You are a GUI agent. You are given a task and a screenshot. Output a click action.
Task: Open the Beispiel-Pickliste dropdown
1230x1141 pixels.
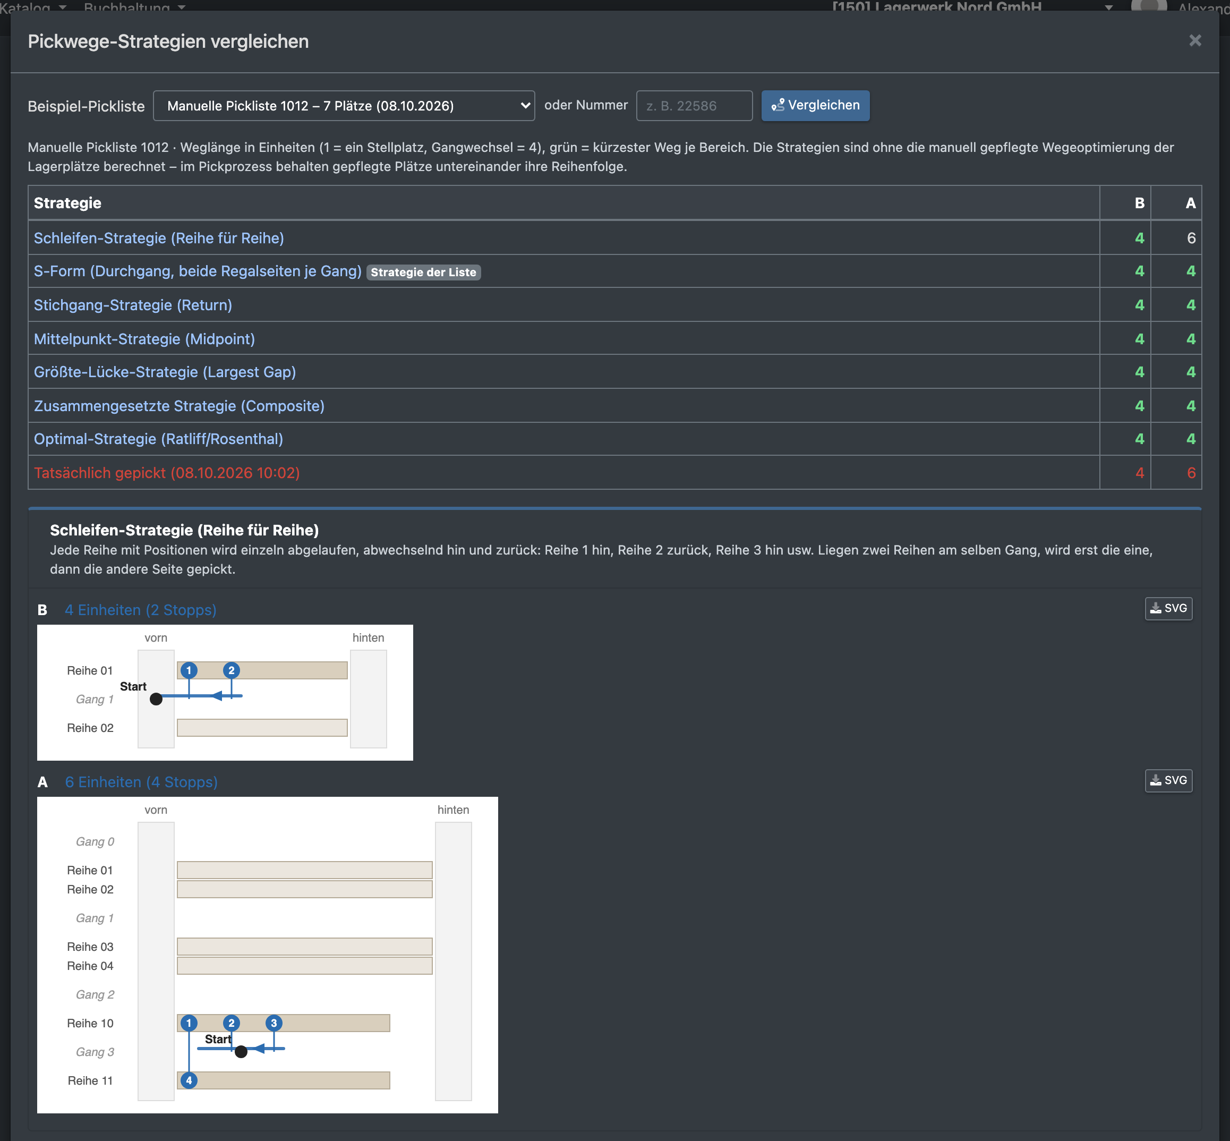(344, 106)
